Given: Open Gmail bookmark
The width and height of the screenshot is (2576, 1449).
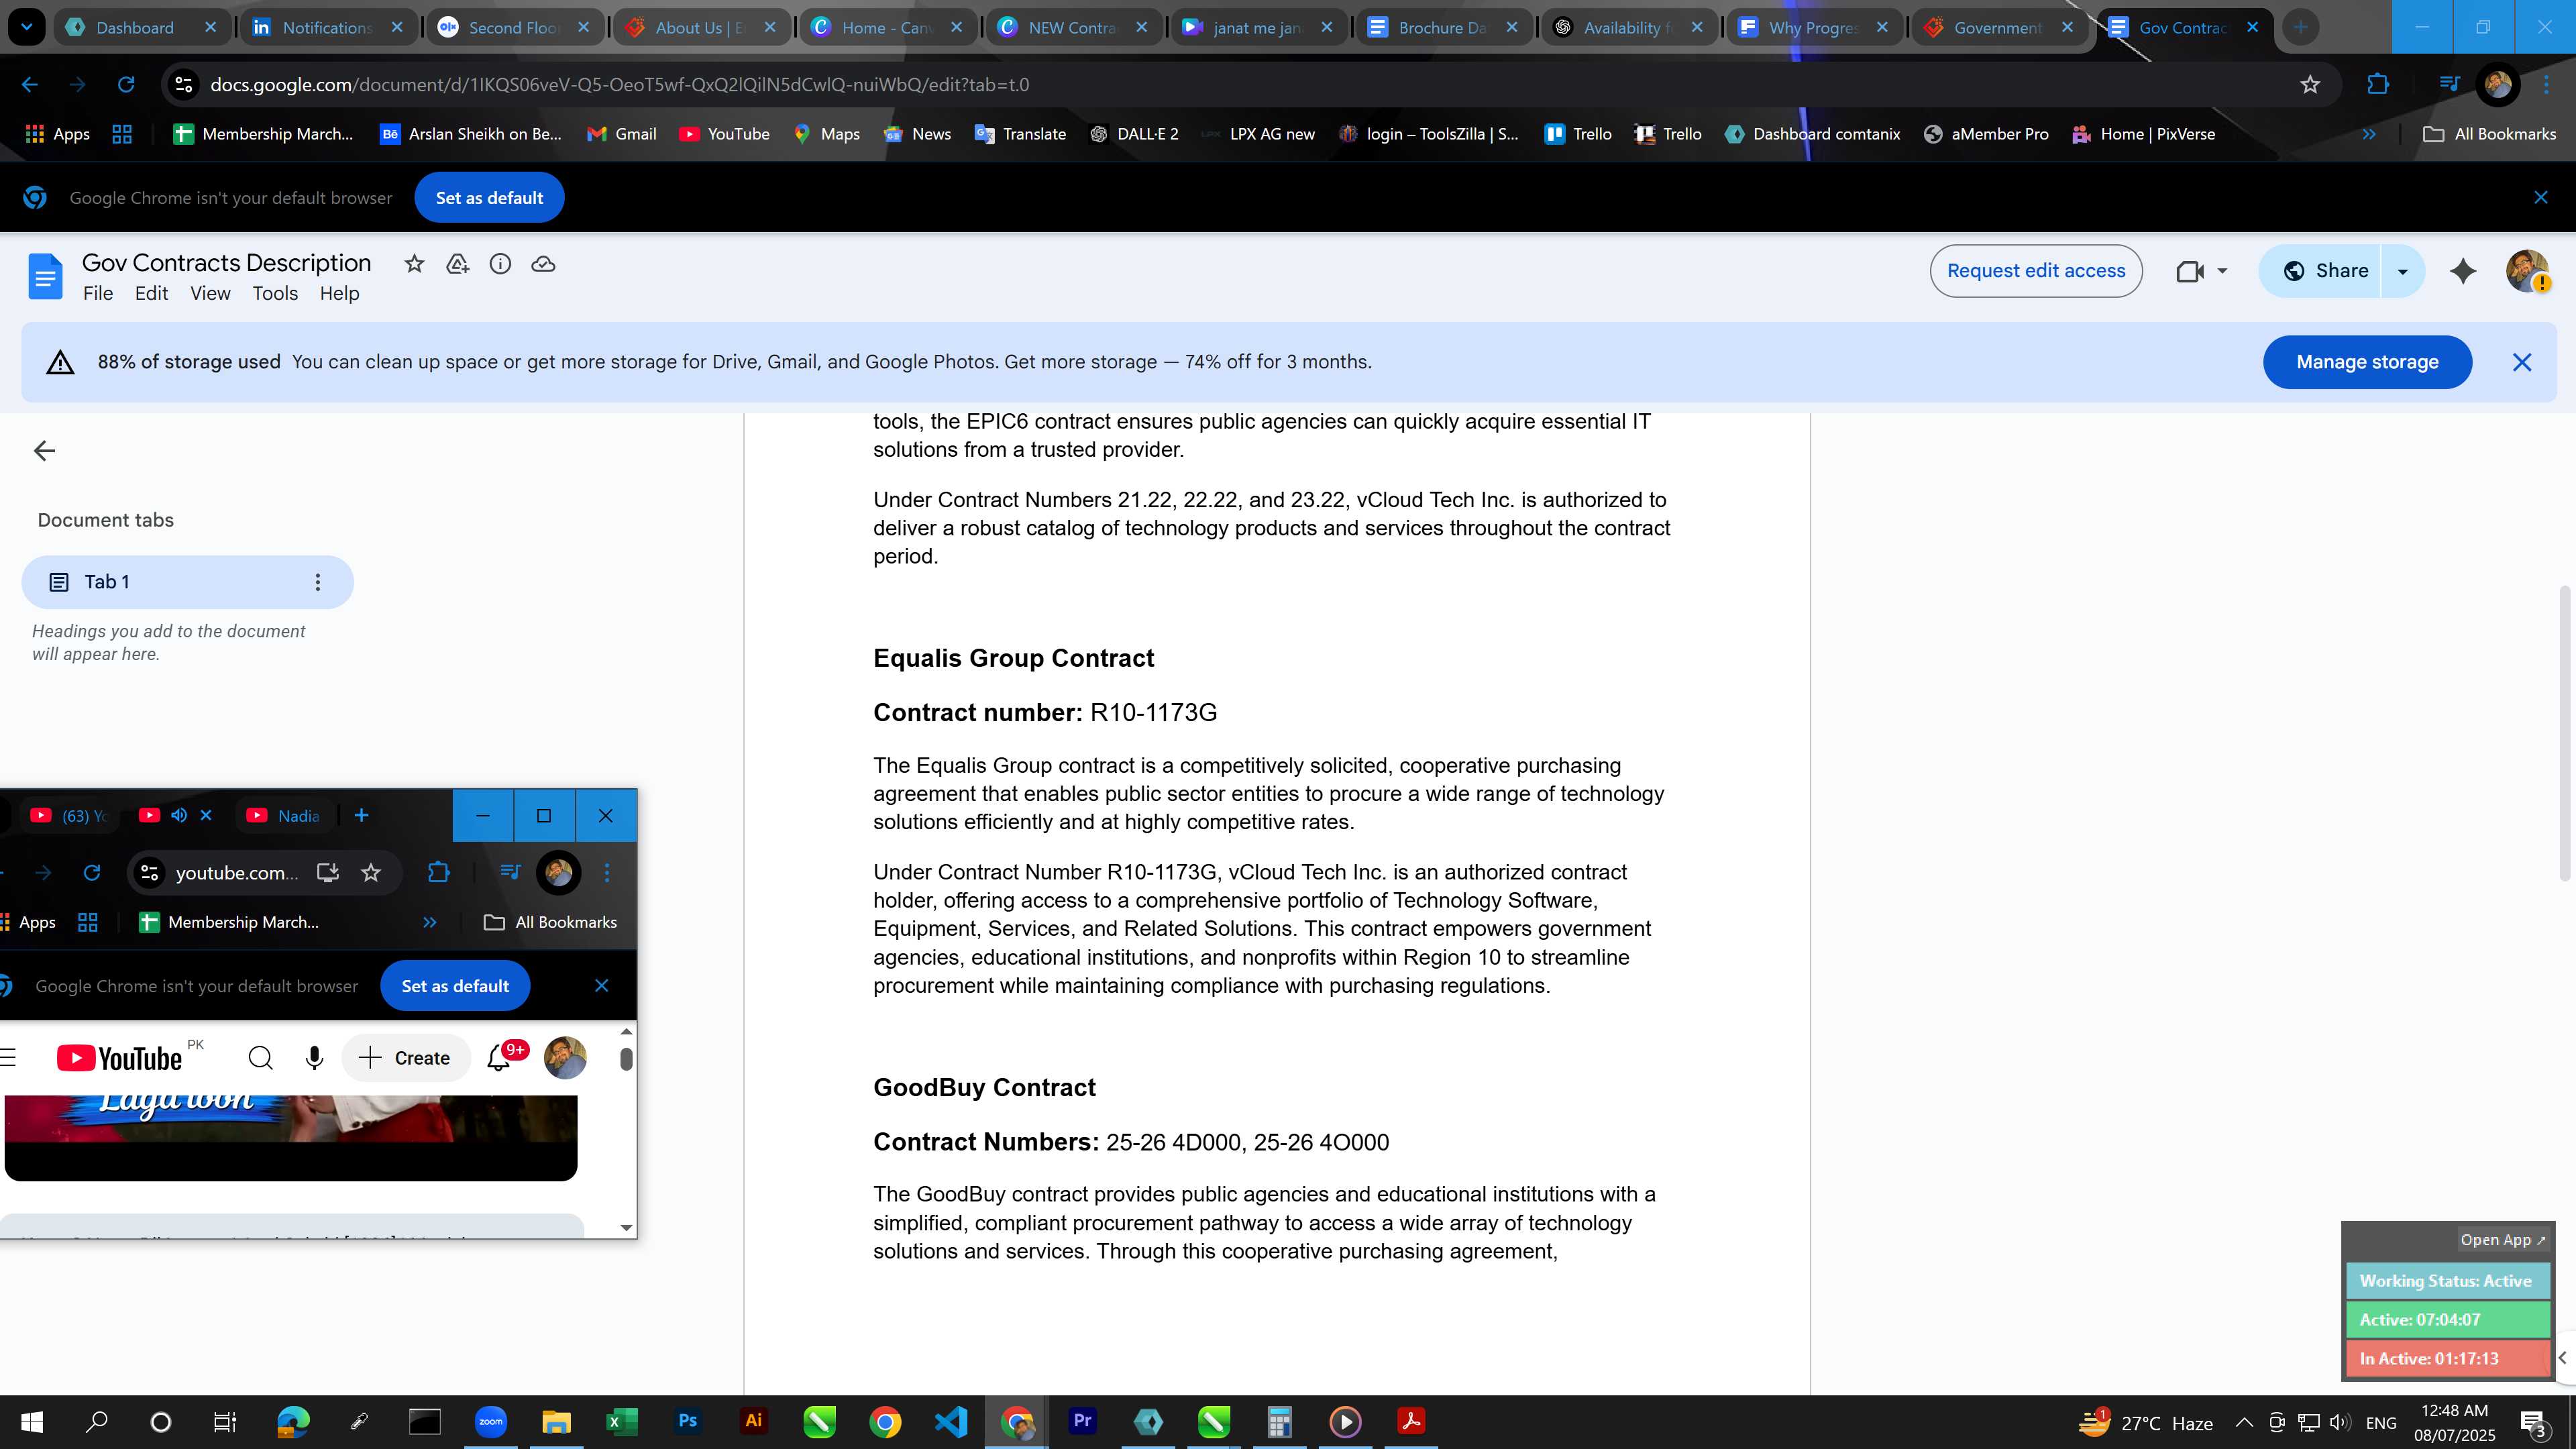Looking at the screenshot, I should pos(622,134).
